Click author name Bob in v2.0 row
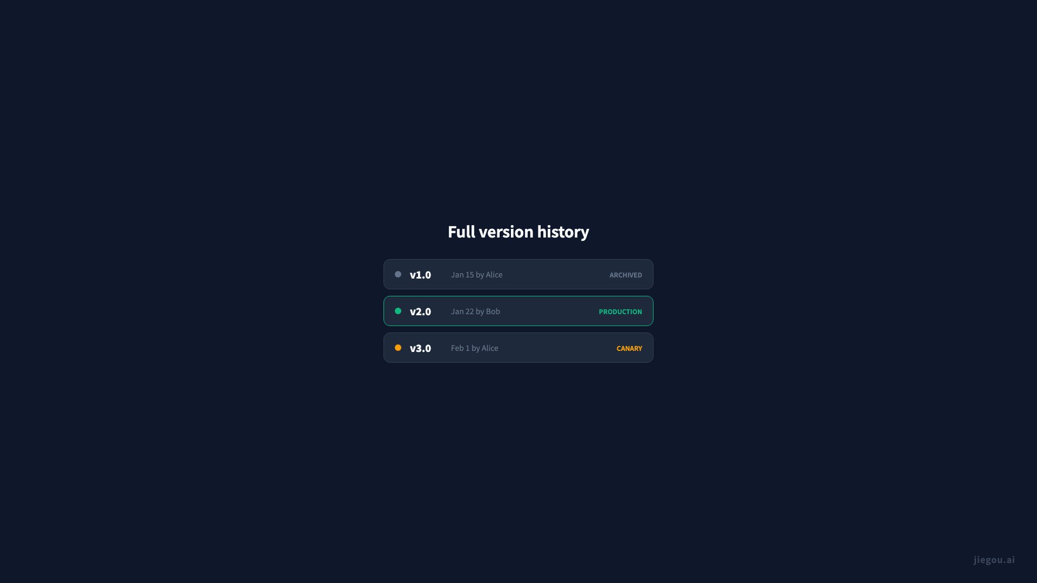The image size is (1037, 583). click(x=493, y=311)
